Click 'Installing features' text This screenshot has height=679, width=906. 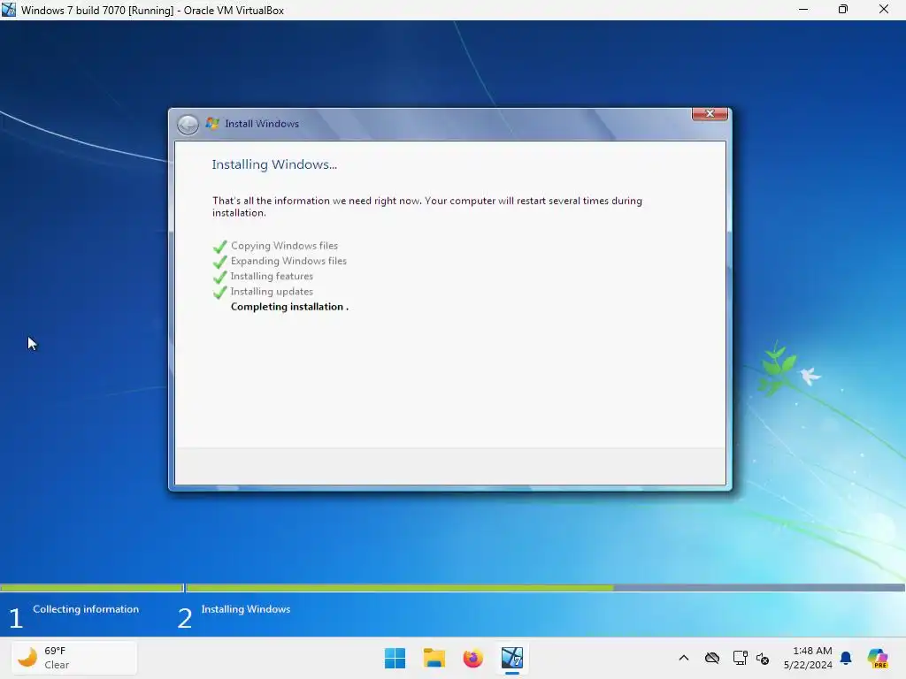point(272,276)
